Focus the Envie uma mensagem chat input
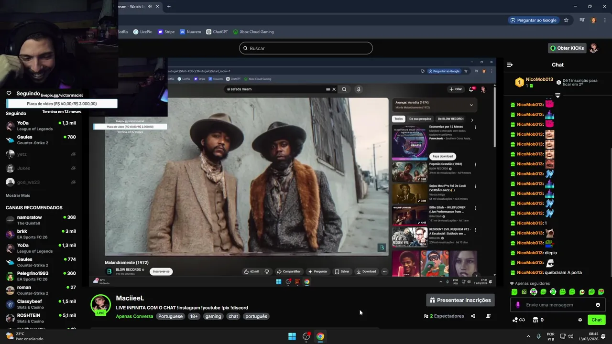The height and width of the screenshot is (344, 612). [557, 305]
